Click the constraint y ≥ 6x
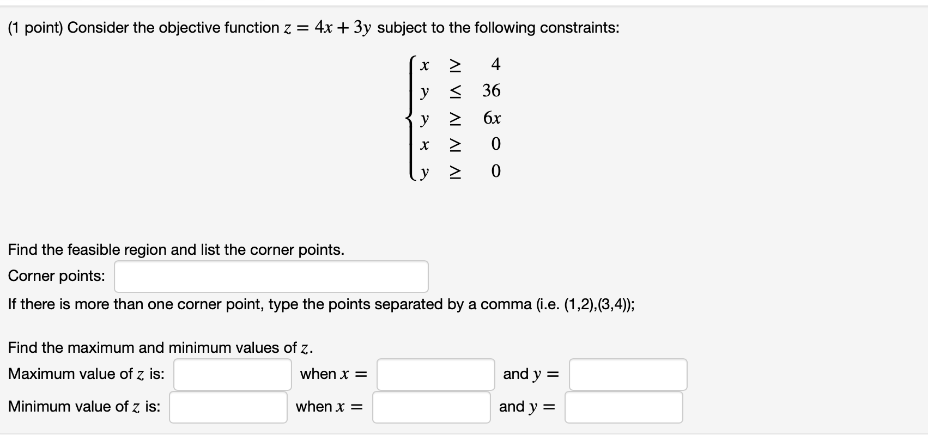 [x=459, y=118]
